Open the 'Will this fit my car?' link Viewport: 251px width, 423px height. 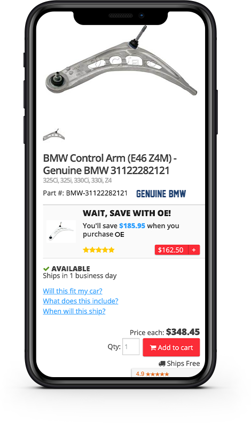(x=73, y=291)
